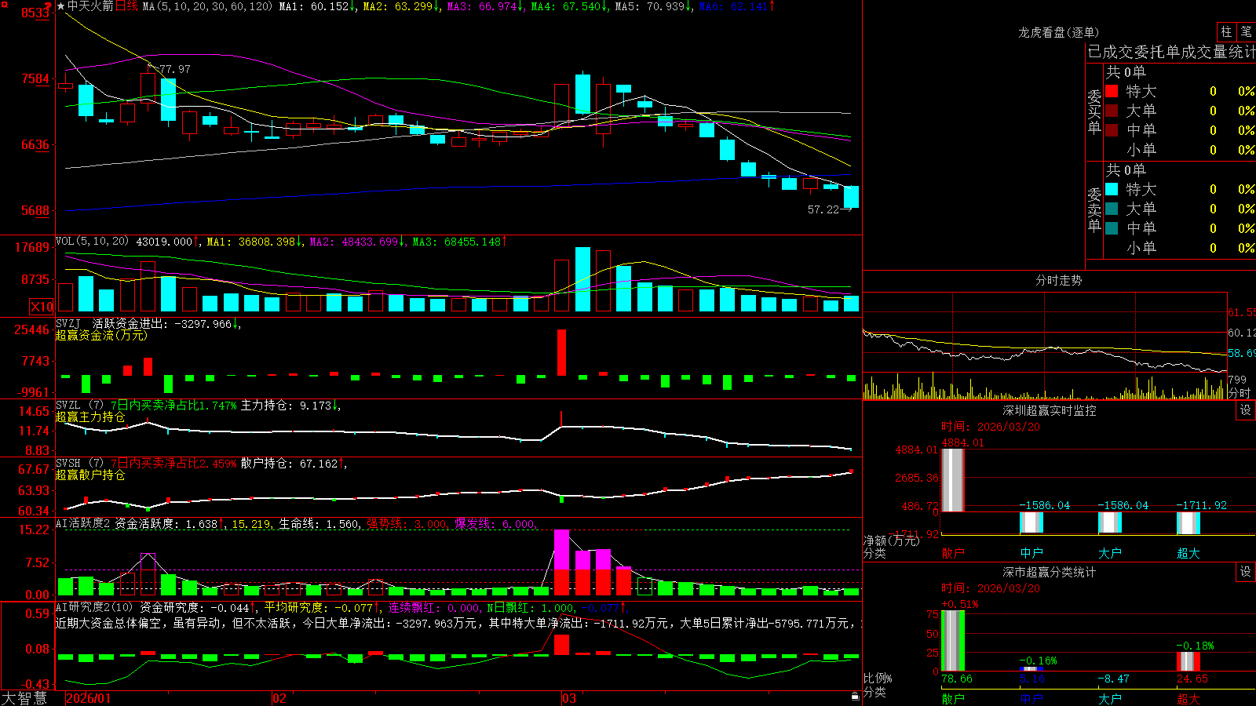Click 超赢散户持仓 label
Screen dimensions: 1256x706
[x=90, y=475]
